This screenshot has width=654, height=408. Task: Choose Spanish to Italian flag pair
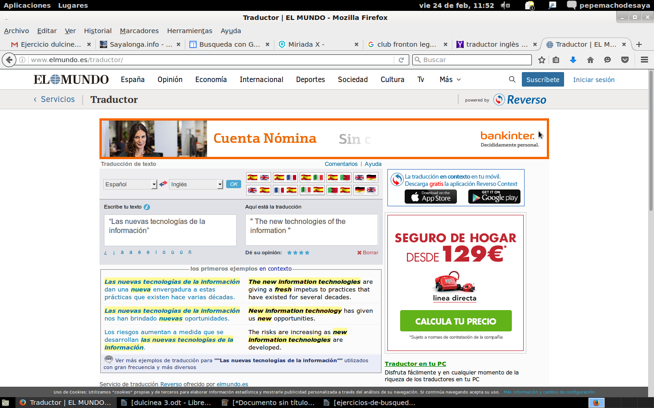pos(312,177)
